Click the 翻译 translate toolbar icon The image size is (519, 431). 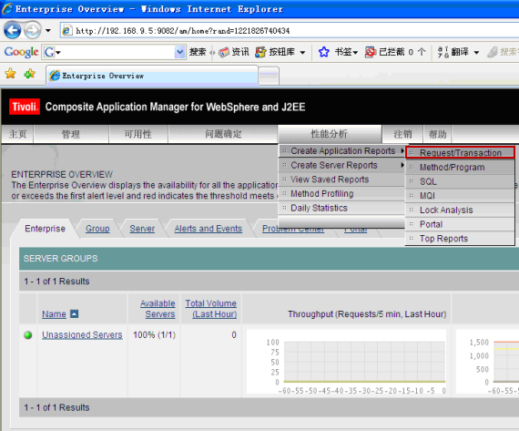pyautogui.click(x=443, y=52)
